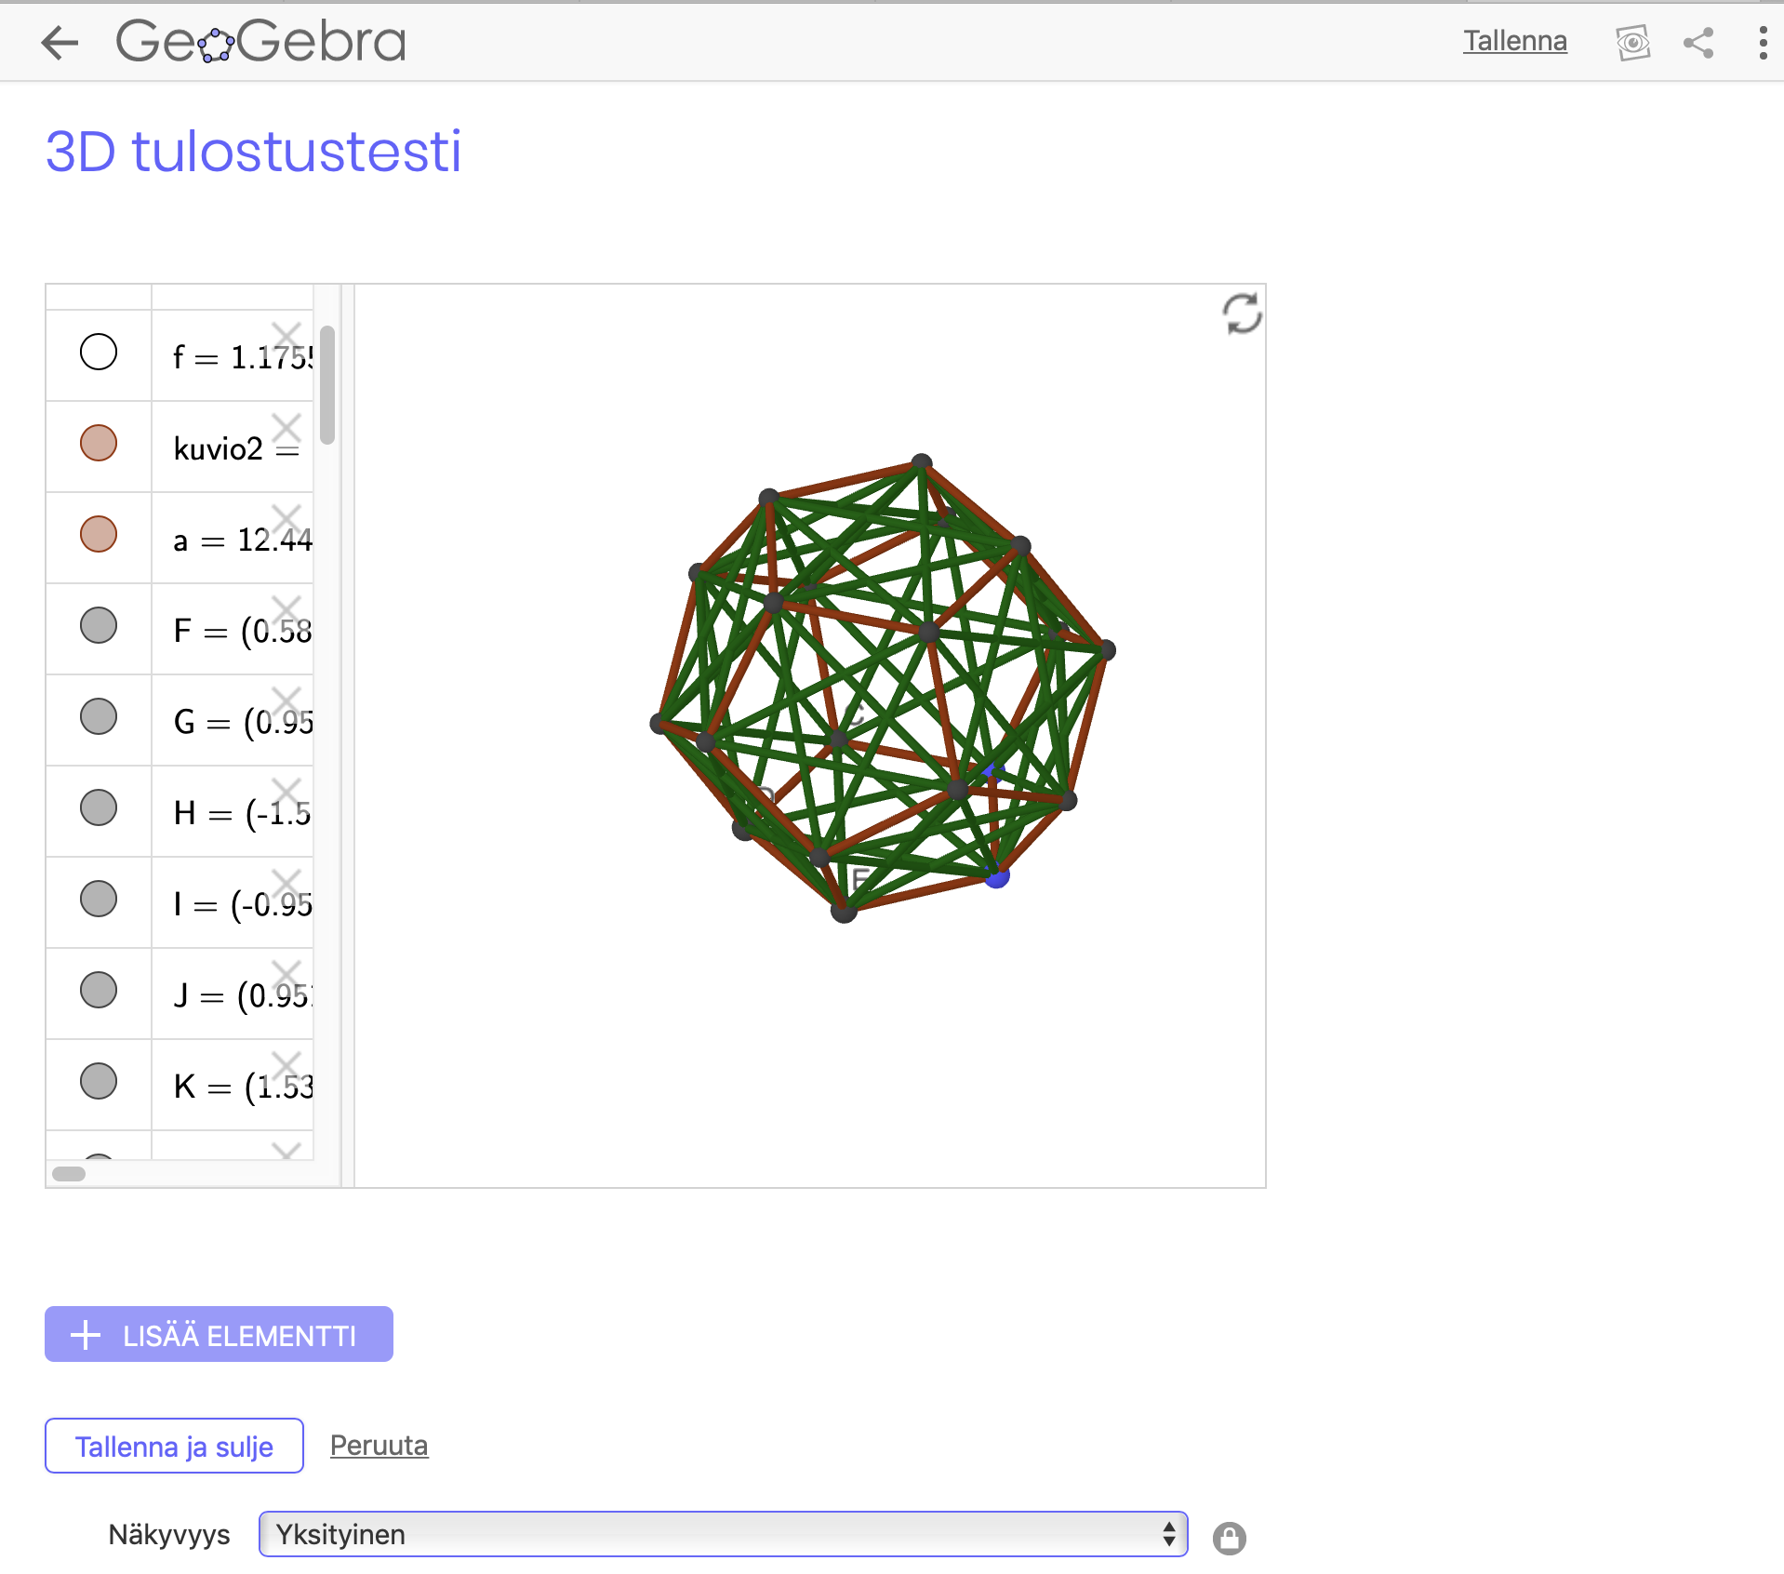This screenshot has height=1574, width=1784.
Task: Delete the kuvio2 row with X
Action: 286,428
